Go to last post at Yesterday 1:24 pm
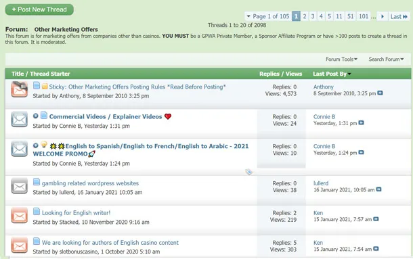 361,152
